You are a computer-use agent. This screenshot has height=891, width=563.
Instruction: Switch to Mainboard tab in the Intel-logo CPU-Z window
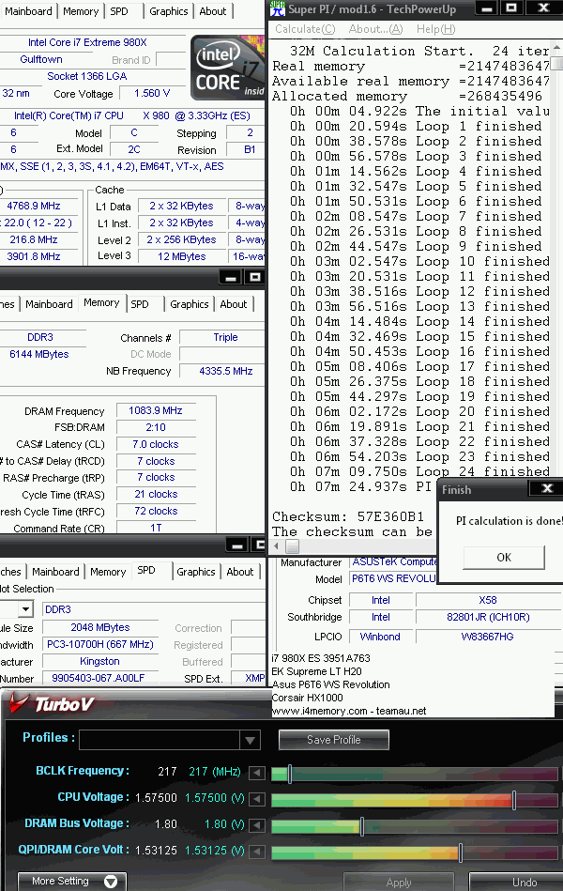tap(28, 11)
